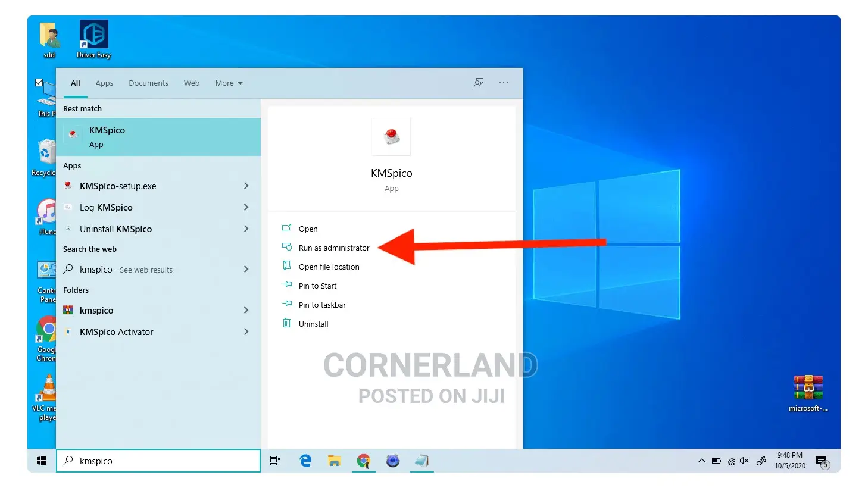Launch Google Chrome desktop shortcut
868x488 pixels.
click(x=46, y=338)
